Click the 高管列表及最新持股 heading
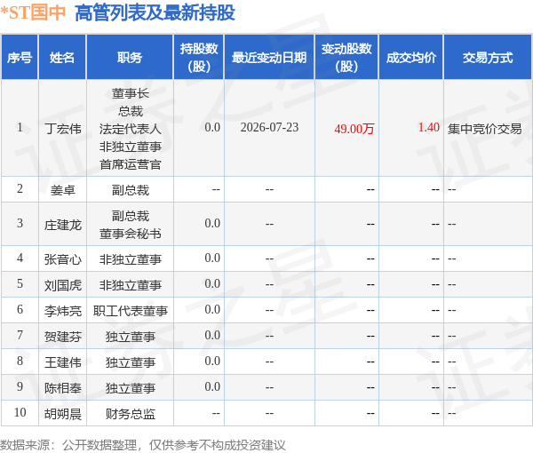The image size is (533, 453). pos(155,13)
